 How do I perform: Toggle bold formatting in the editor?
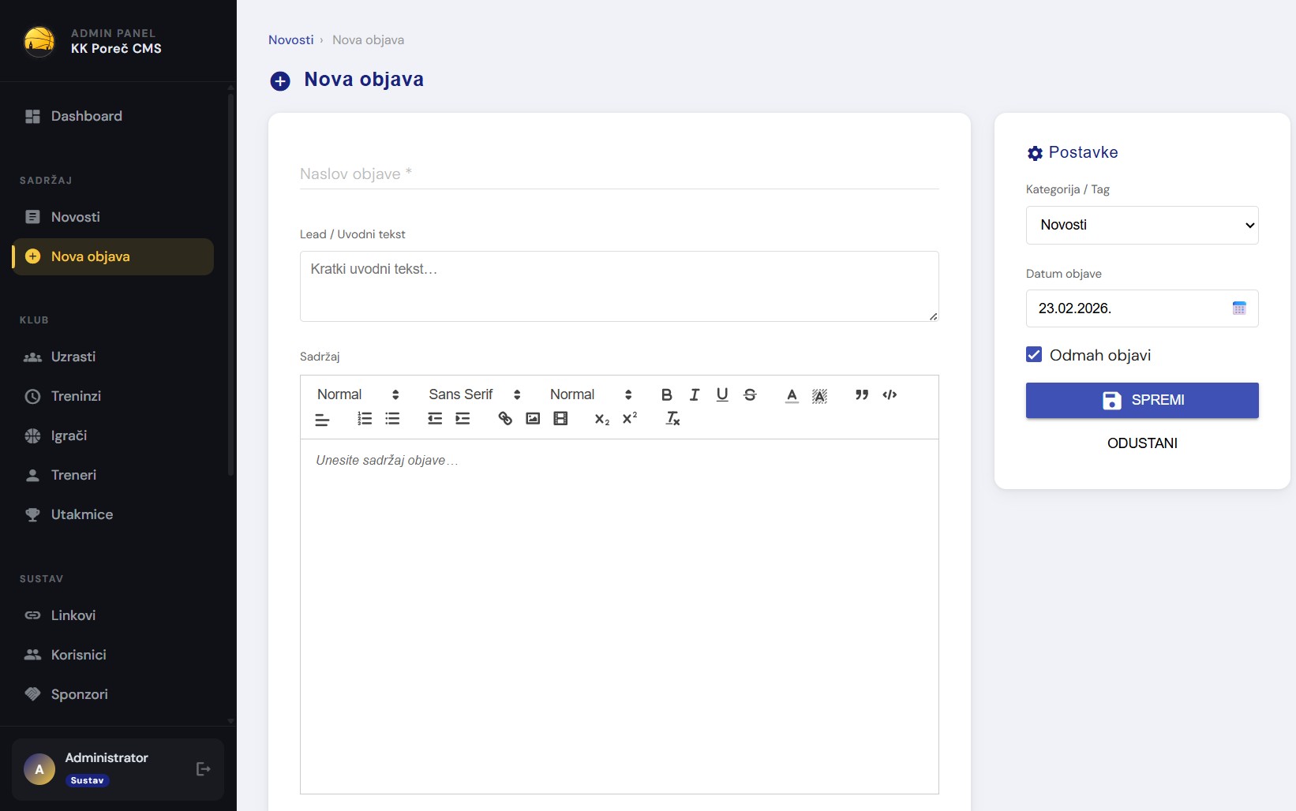click(x=667, y=394)
